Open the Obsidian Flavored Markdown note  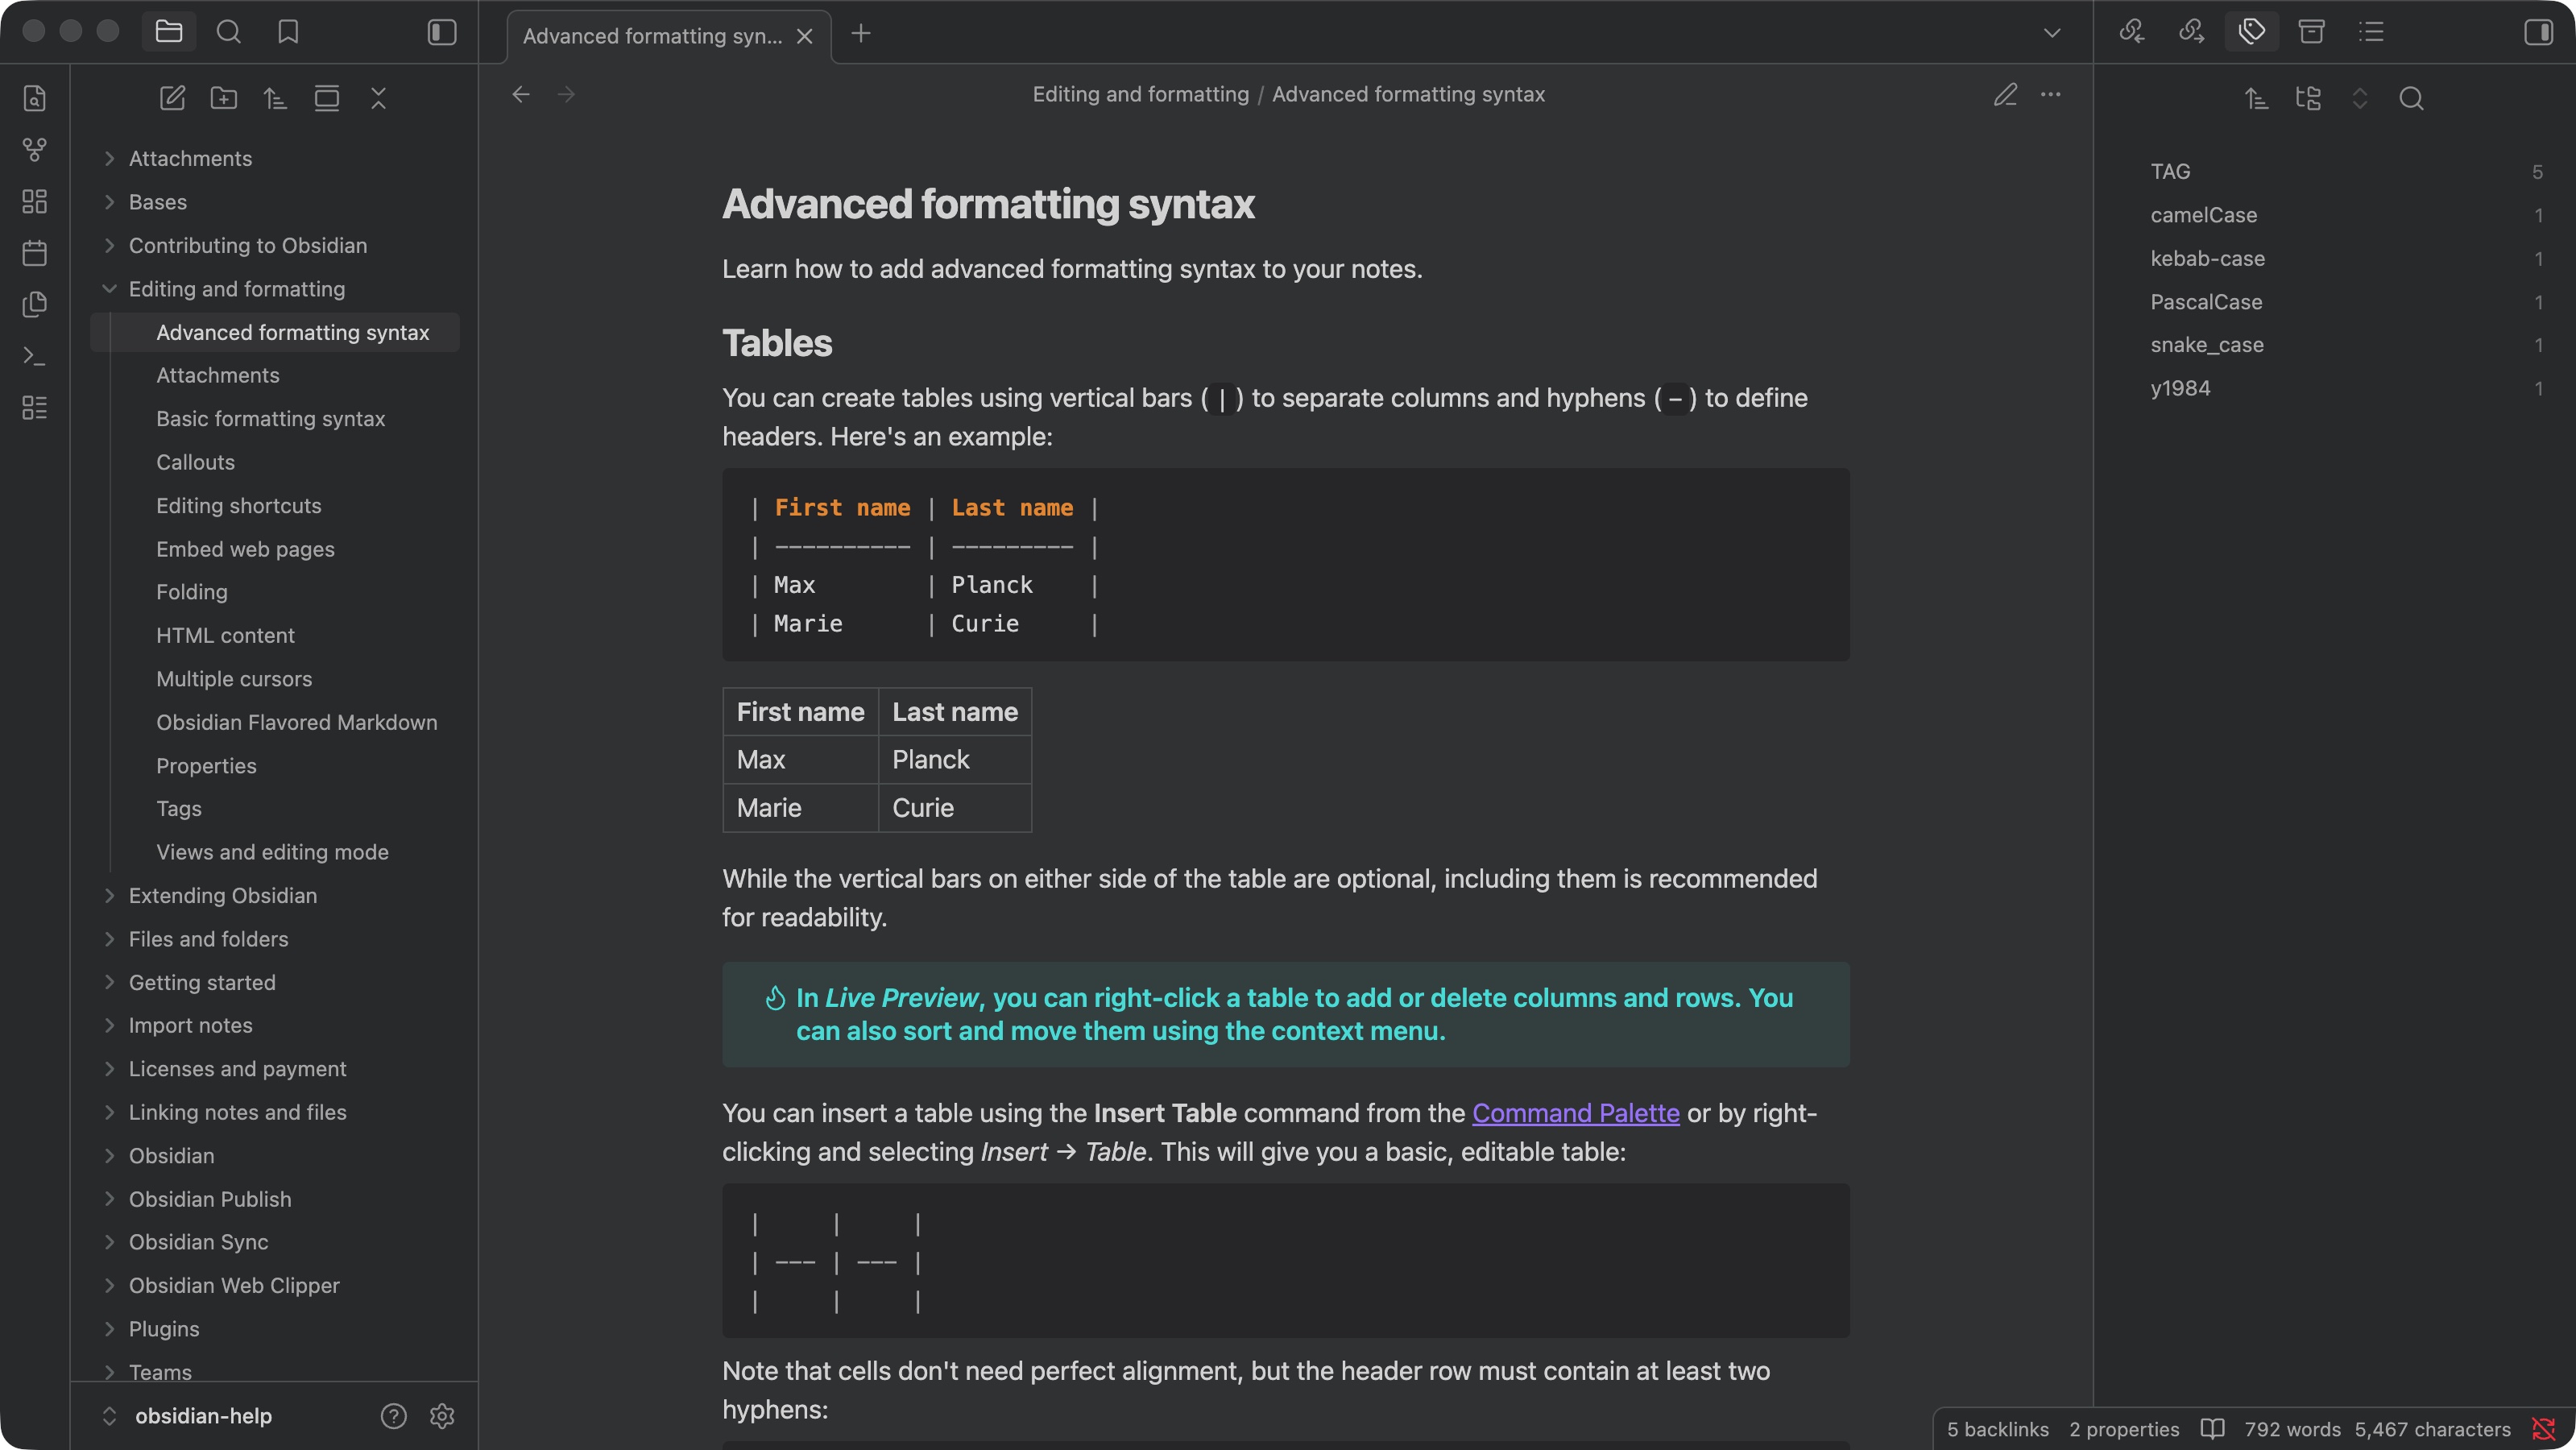[296, 722]
